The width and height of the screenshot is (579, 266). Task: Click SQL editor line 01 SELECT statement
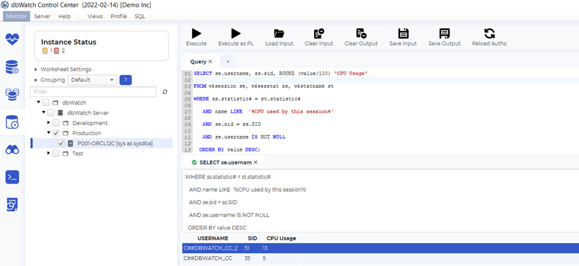pyautogui.click(x=280, y=74)
